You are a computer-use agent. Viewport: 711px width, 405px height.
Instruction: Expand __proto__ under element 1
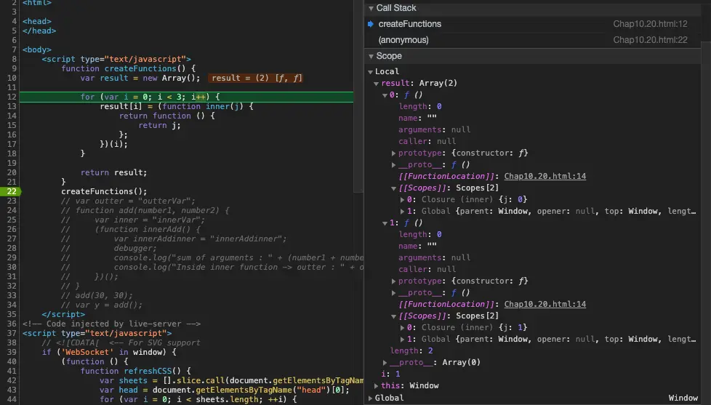click(393, 293)
